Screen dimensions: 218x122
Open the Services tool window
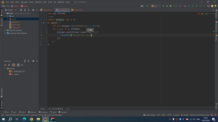(32, 112)
